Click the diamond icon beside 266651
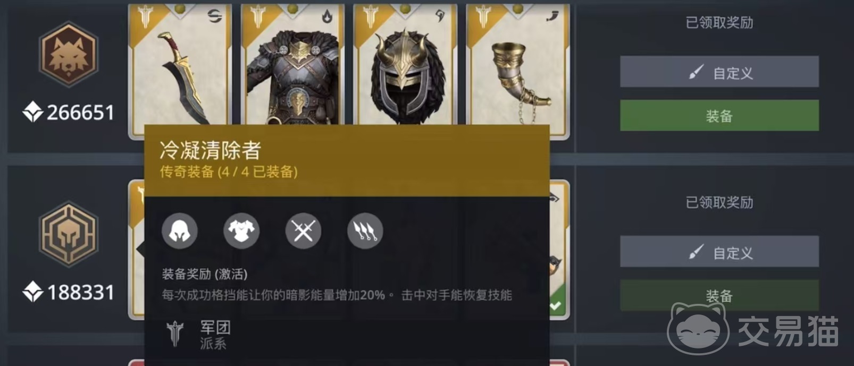Image resolution: width=854 pixels, height=366 pixels. tap(33, 112)
